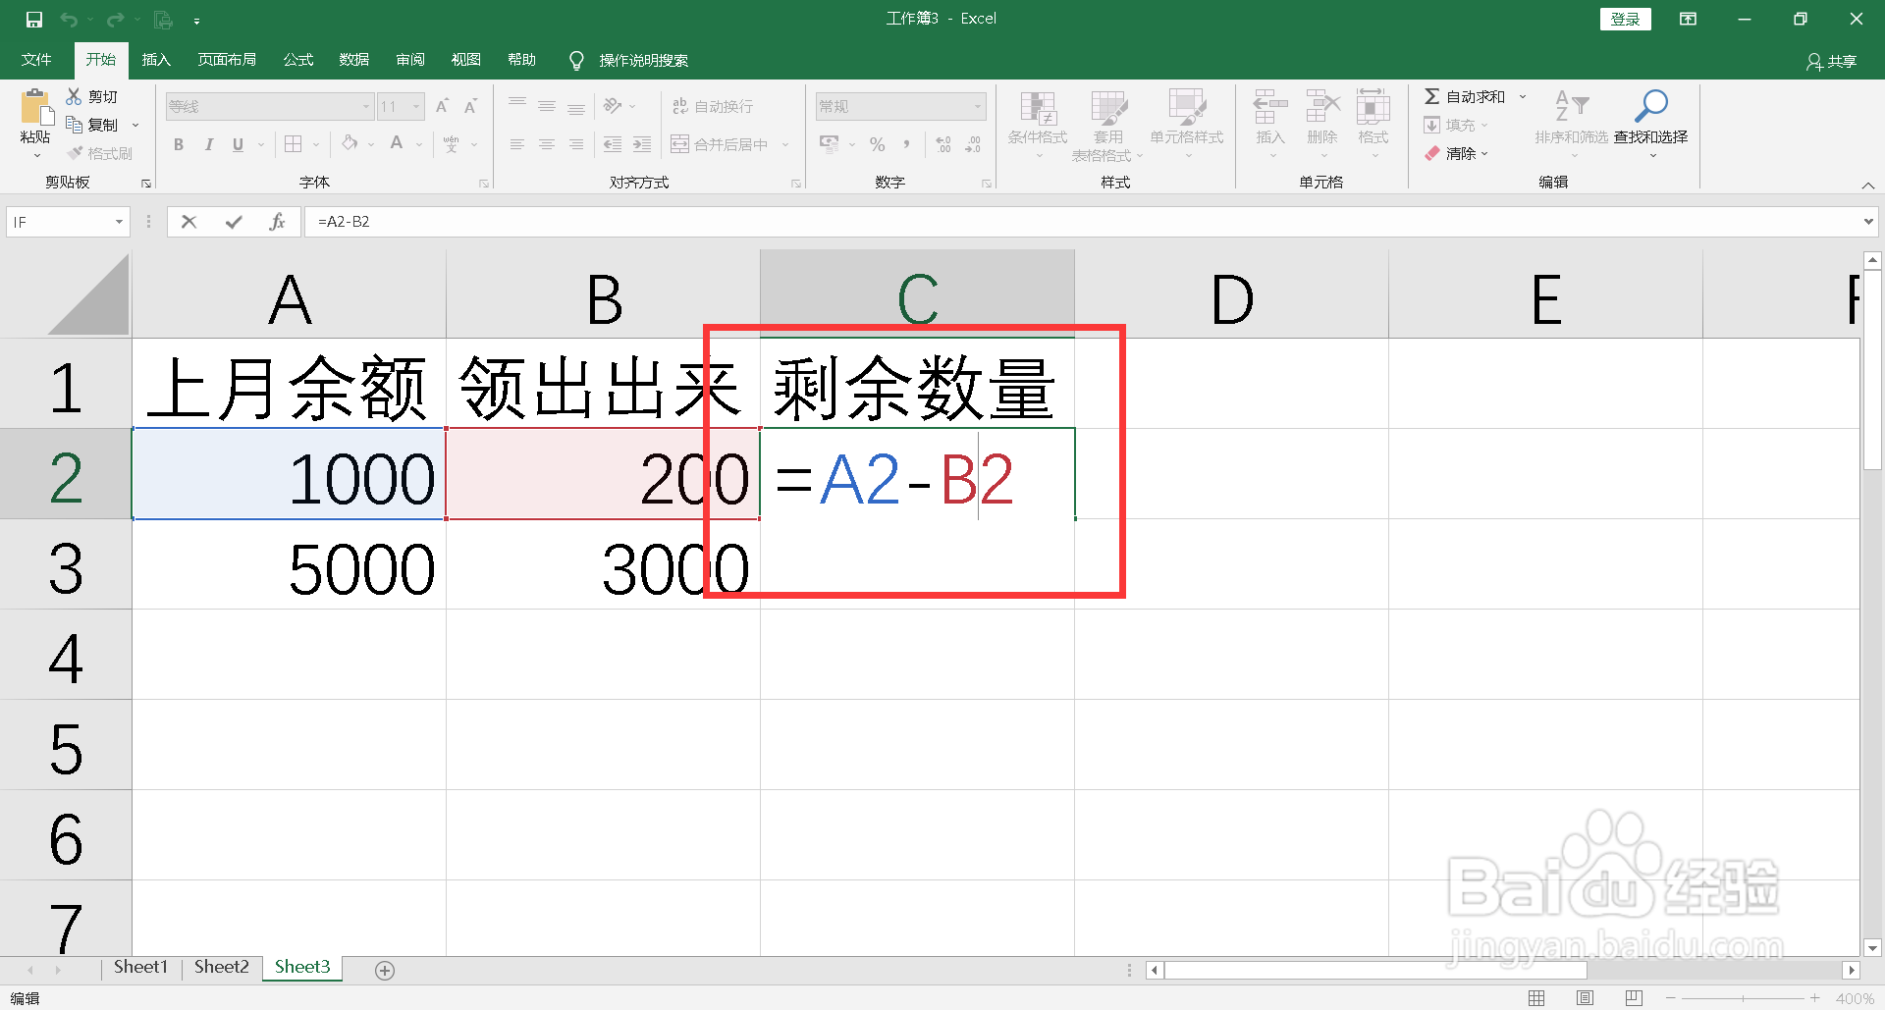Toggle Wrap Text option
Image resolution: width=1885 pixels, height=1010 pixels.
tap(713, 106)
